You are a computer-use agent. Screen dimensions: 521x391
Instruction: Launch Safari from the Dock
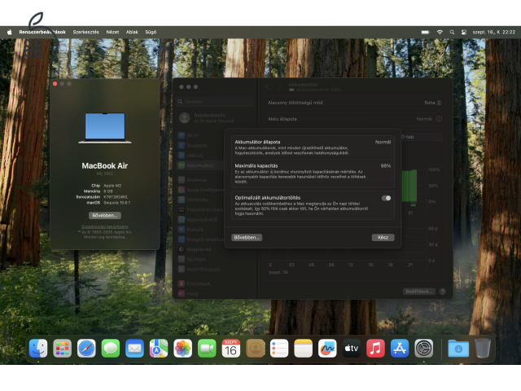coord(86,348)
